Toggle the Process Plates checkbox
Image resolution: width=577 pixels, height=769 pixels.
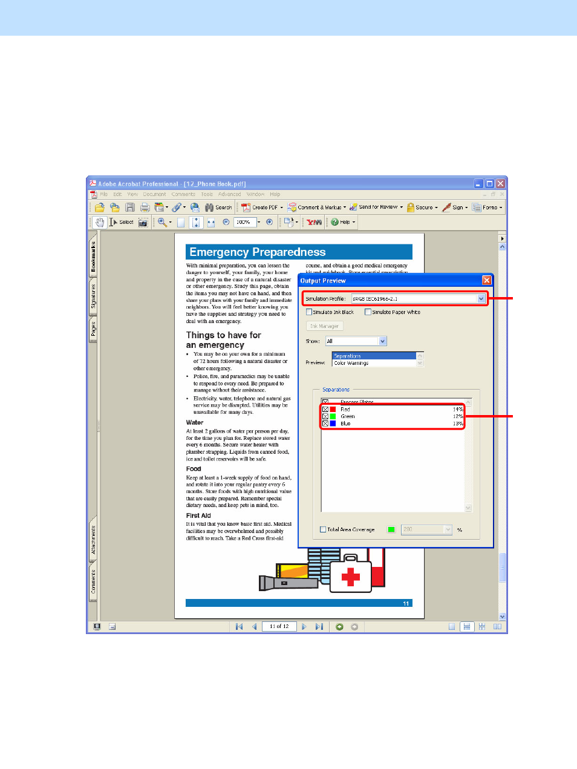325,402
